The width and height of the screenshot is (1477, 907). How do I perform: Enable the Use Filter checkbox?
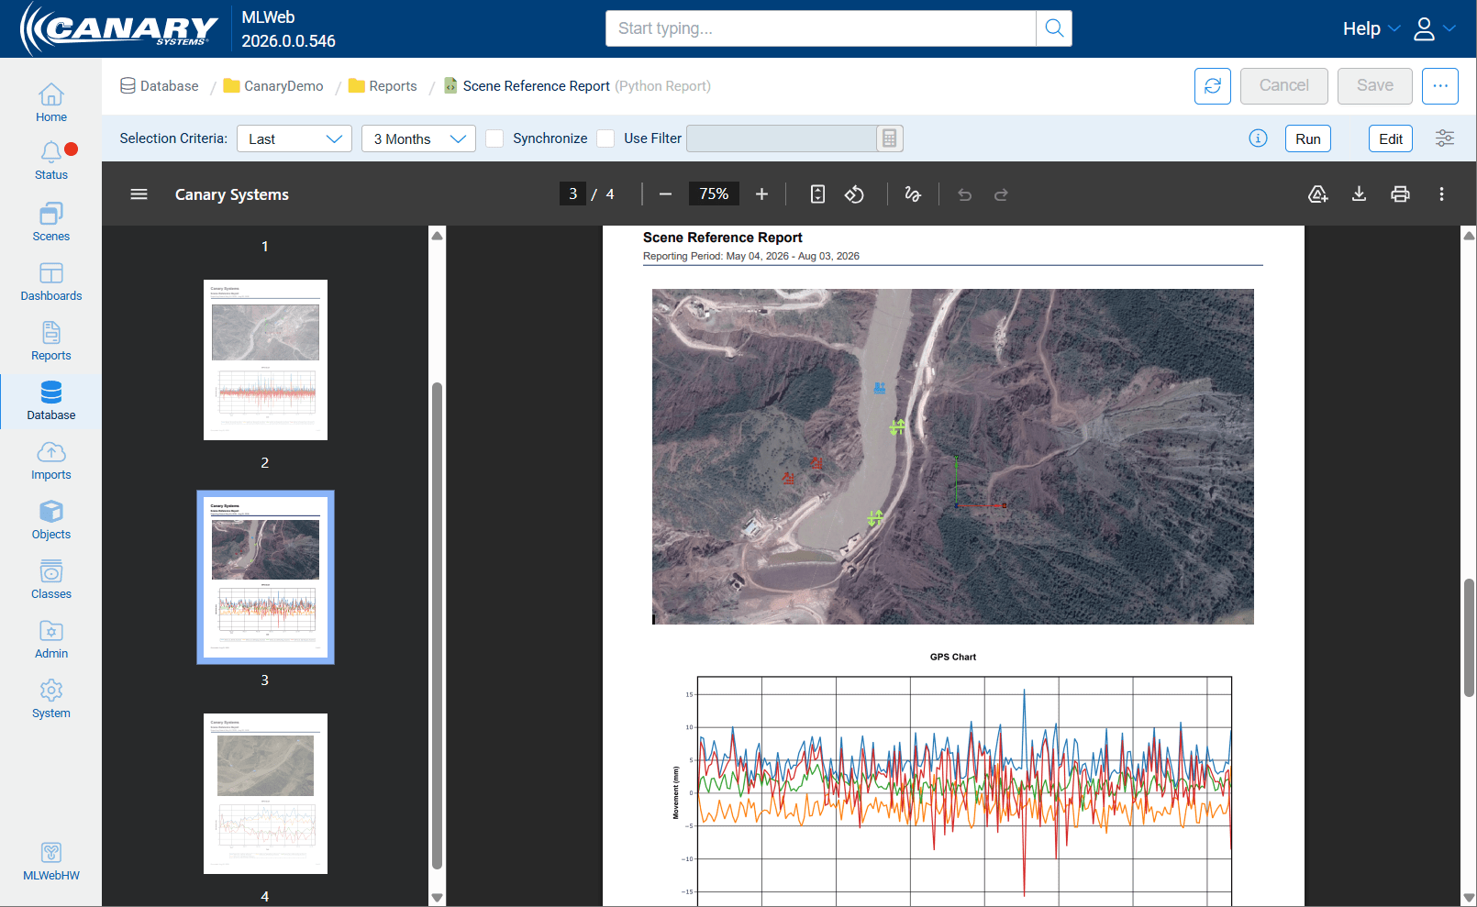(x=605, y=138)
